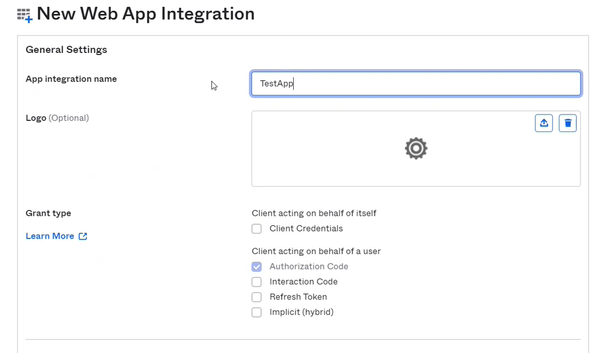
Task: Click the app grid icon beside the page title
Action: 24,15
